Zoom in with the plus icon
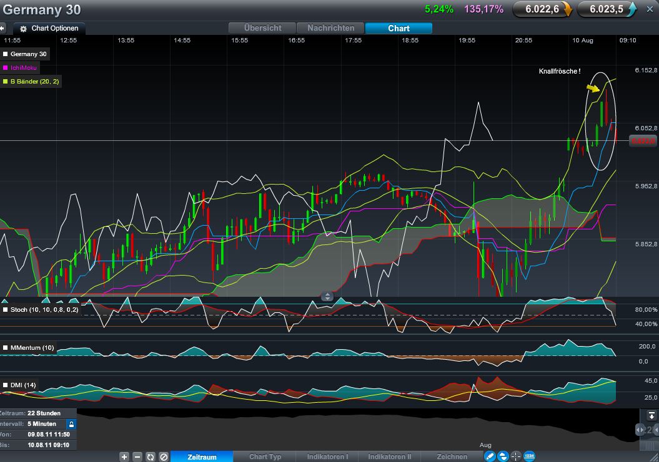The image size is (659, 462). click(124, 457)
